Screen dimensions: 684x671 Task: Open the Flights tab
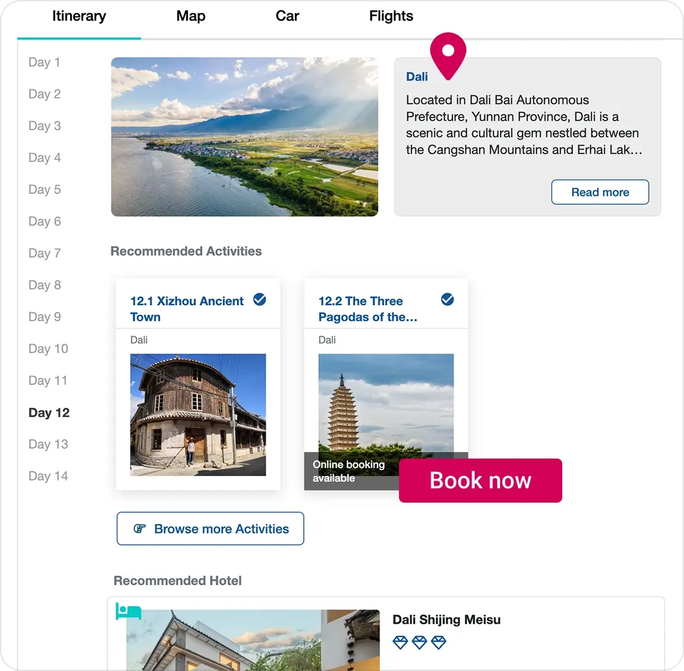391,16
